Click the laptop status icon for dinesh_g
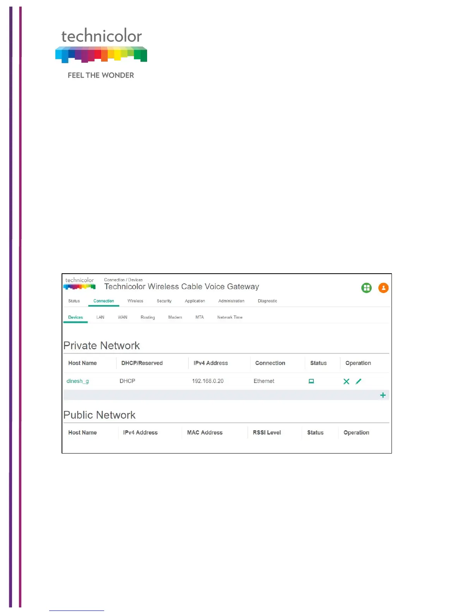 pyautogui.click(x=311, y=381)
